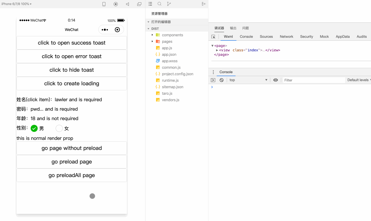The image size is (371, 221).
Task: Open the iPhone 6/7/8 device dropdown
Action: coord(16,4)
